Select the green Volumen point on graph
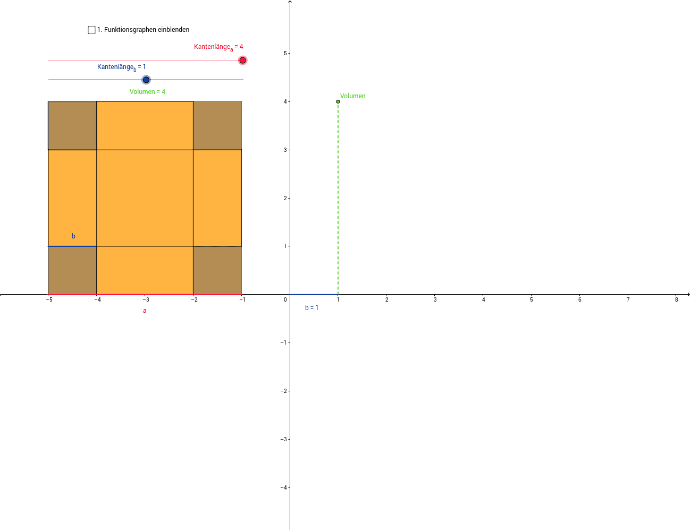Image resolution: width=691 pixels, height=531 pixels. tap(338, 101)
